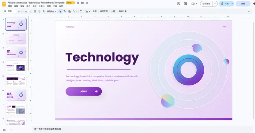This screenshot has width=255, height=133.
Task: Check the cloud document status icon
Action: tap(87, 3)
